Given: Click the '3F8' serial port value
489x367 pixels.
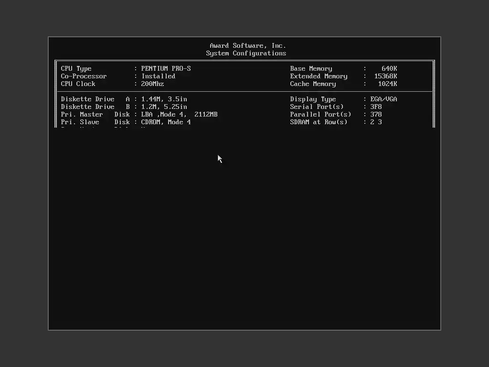Looking at the screenshot, I should click(x=376, y=107).
